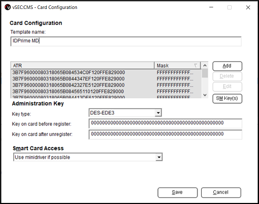Open the Smart Card Access dropdown
259x204 pixels.
point(159,157)
